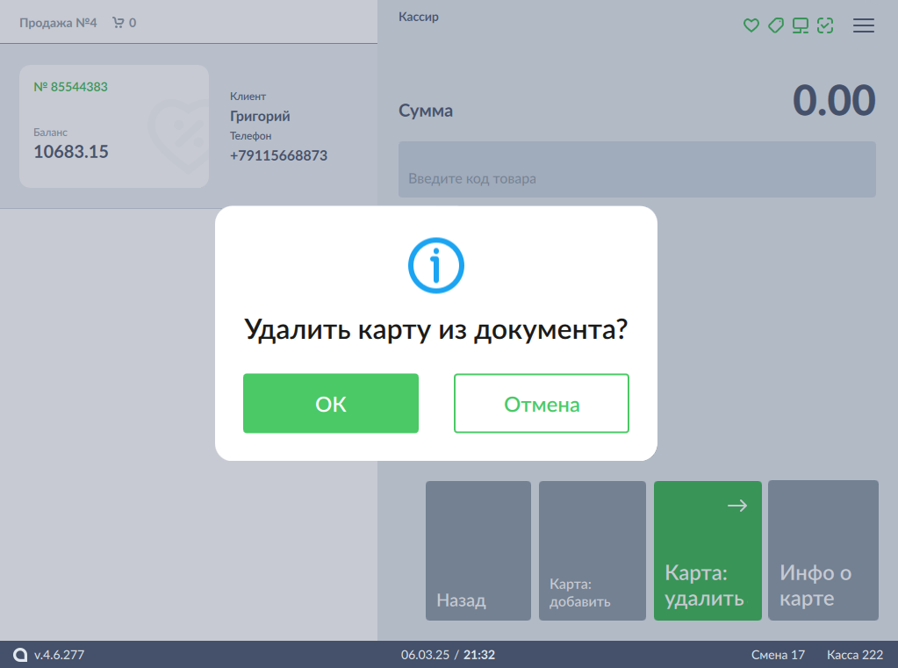Image resolution: width=898 pixels, height=668 pixels.
Task: Click the Касса 222 label in status bar
Action: coord(854,655)
